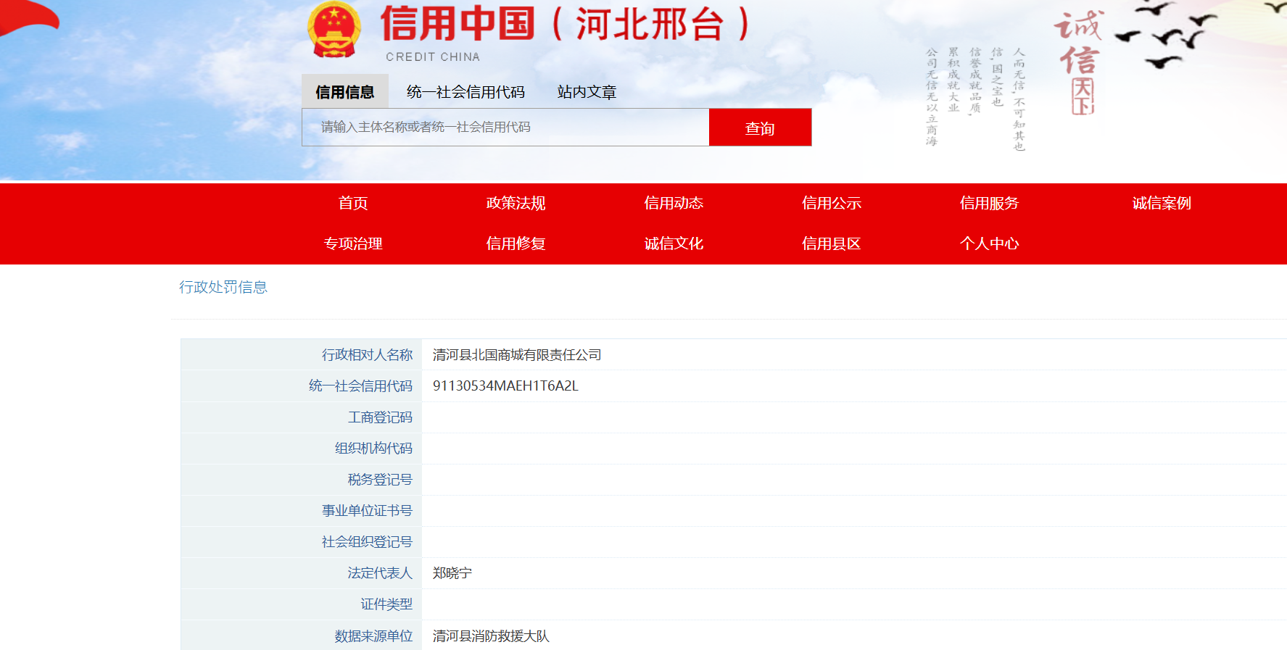The image size is (1287, 650).
Task: Open 首页 from the navigation bar
Action: pos(353,204)
